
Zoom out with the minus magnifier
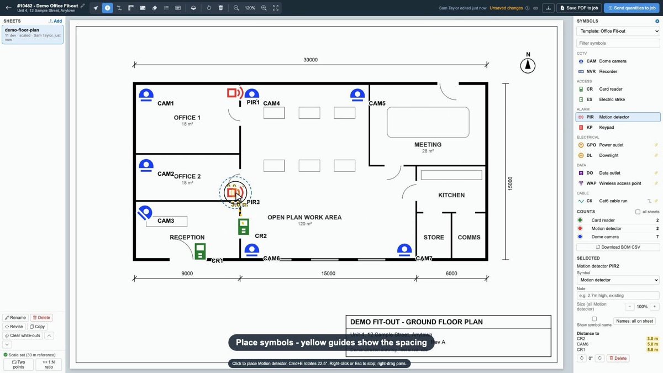[236, 8]
